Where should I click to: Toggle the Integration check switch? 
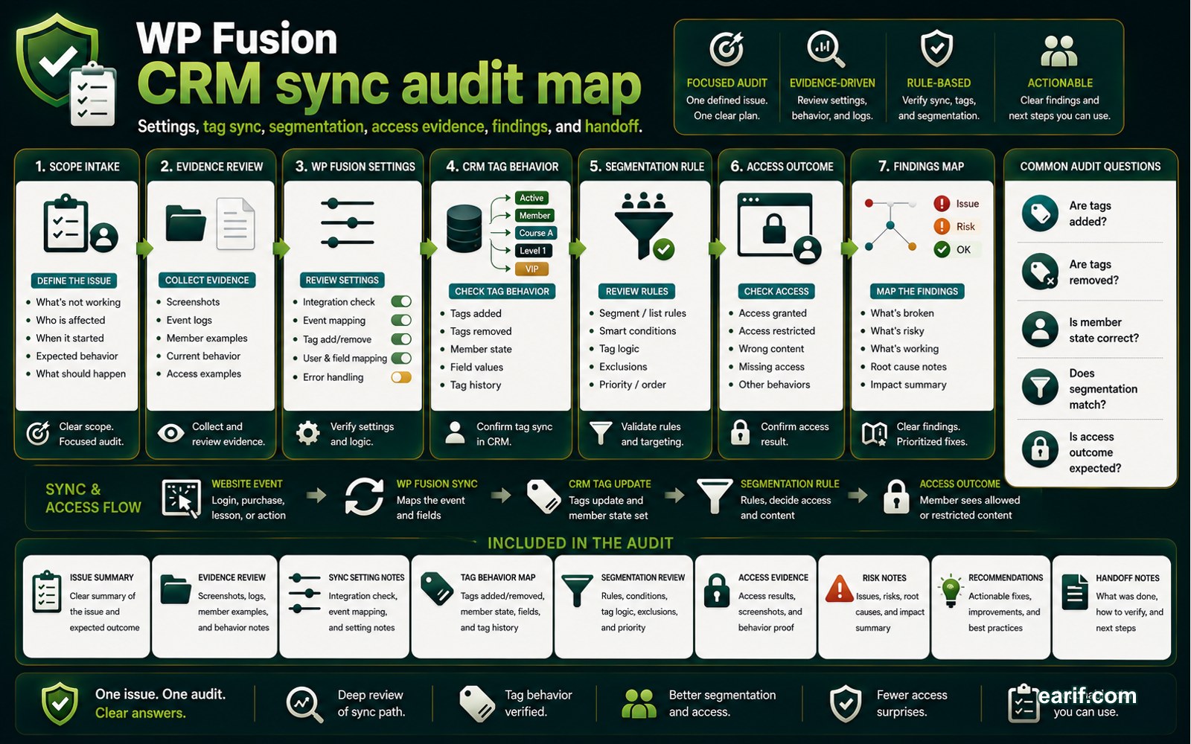401,301
